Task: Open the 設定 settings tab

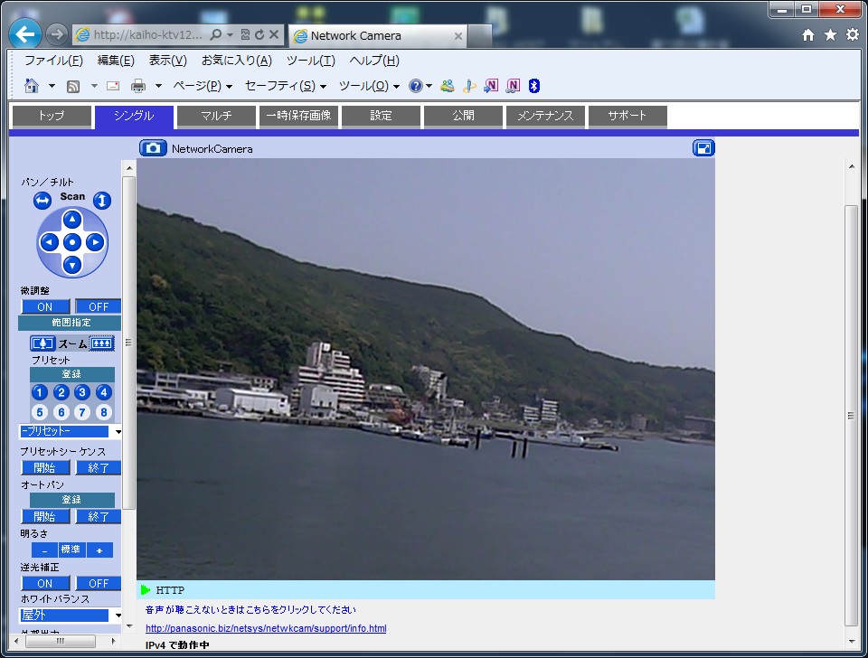Action: click(x=381, y=117)
